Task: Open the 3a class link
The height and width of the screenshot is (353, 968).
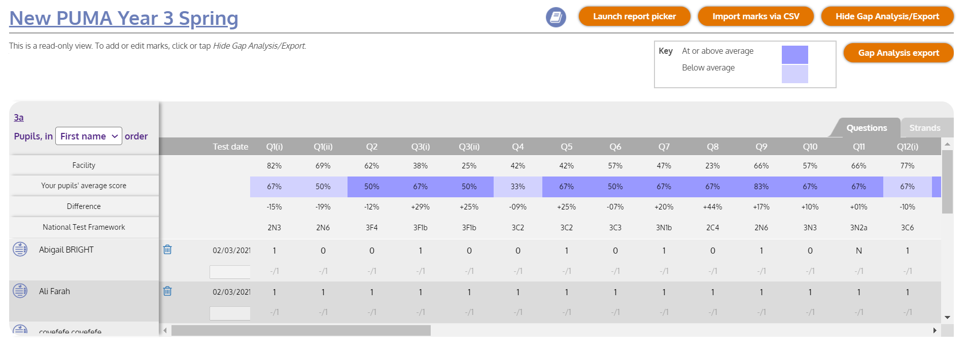Action: (19, 118)
